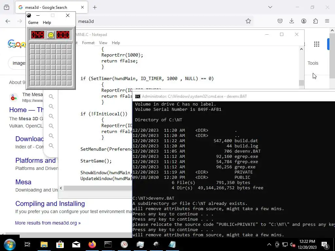This screenshot has width=335, height=251.
Task: Click 'StartGame();' line in Notepad
Action: pos(96,161)
